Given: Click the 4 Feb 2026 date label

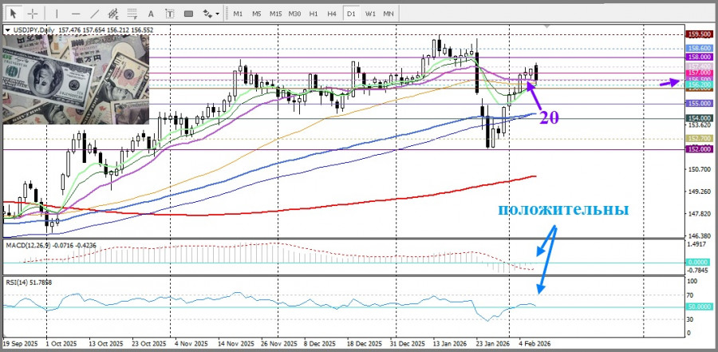Looking at the screenshot, I should [535, 343].
